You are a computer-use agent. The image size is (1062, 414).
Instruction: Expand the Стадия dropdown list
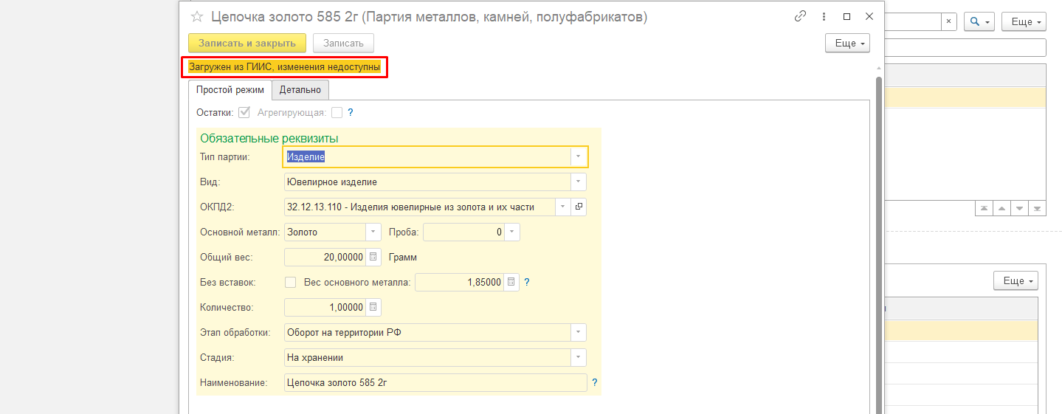click(579, 357)
